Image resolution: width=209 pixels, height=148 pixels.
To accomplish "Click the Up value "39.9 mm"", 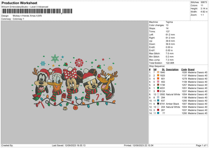I will (170, 41).
